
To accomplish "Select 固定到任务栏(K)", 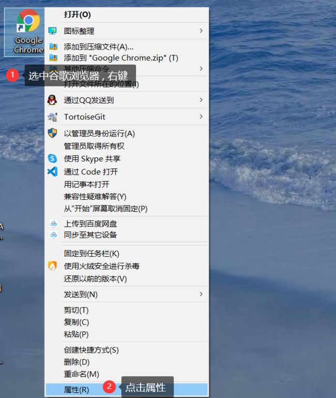I will coord(127,254).
